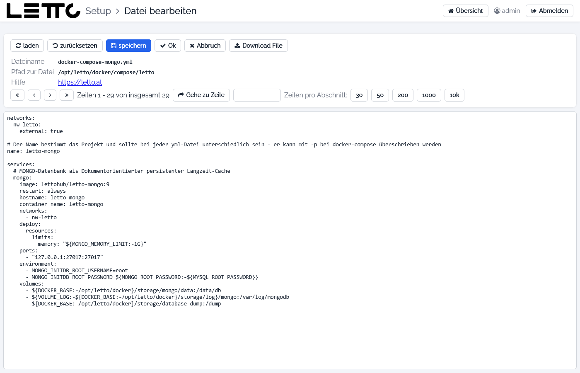Go to next section arrow
Screen dimensions: 580x373
click(x=50, y=95)
